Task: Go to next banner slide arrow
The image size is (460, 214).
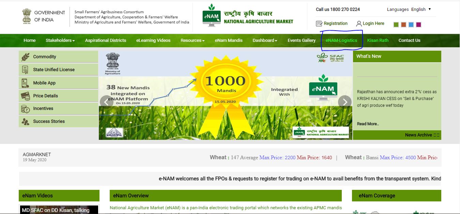Action: [344, 102]
